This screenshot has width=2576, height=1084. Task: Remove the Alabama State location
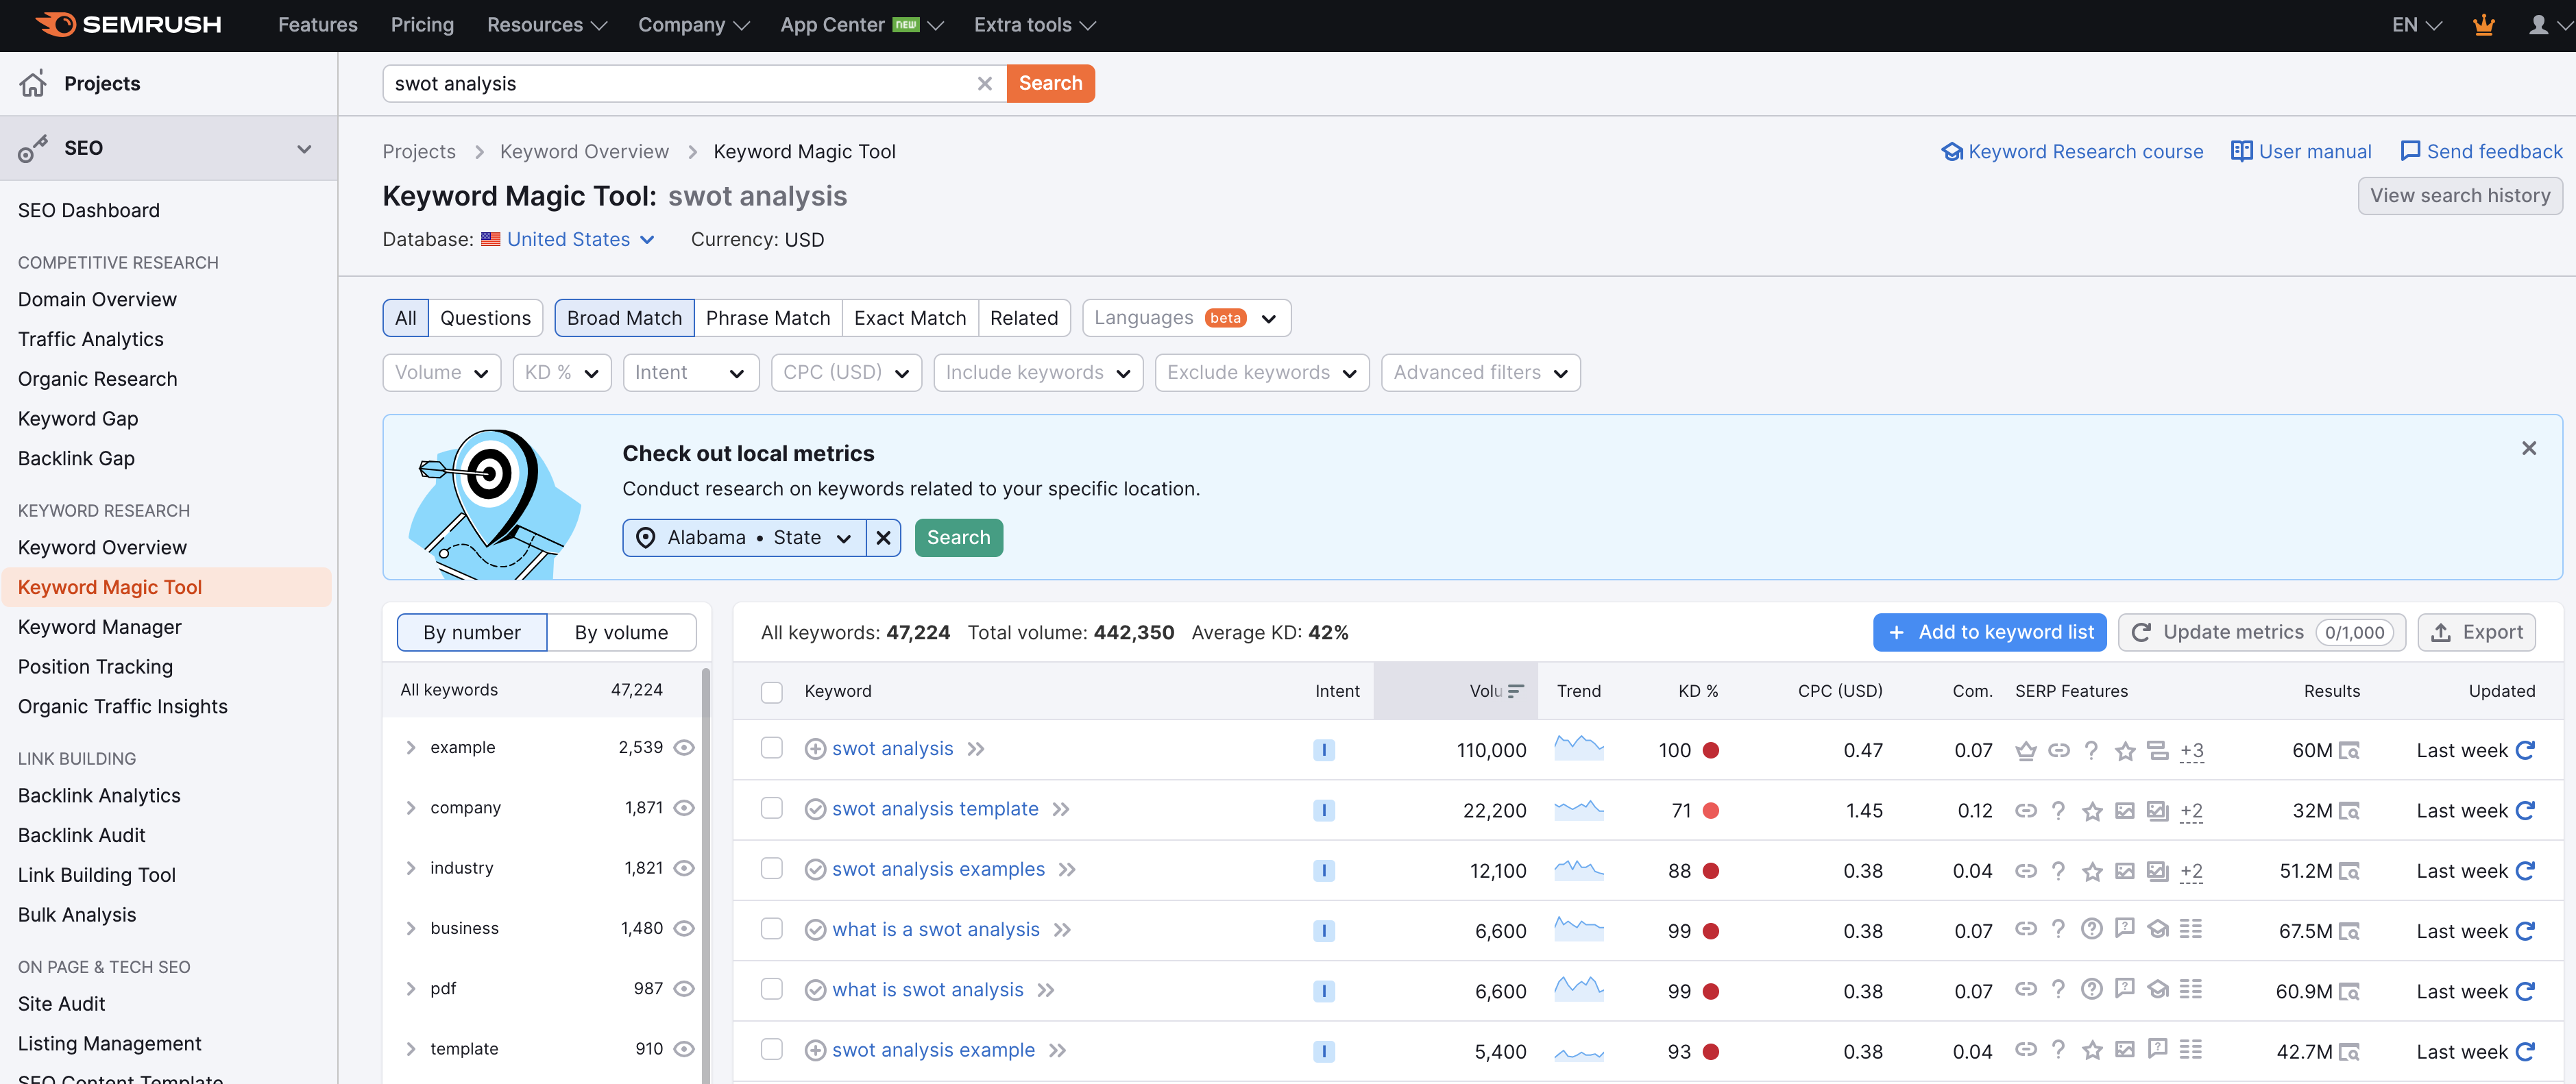click(883, 538)
